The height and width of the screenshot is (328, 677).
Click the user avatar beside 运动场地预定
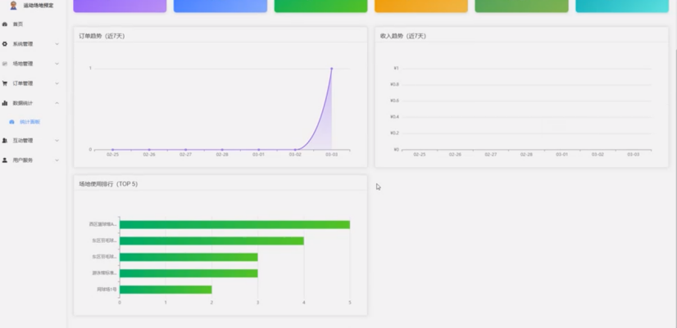13,5
